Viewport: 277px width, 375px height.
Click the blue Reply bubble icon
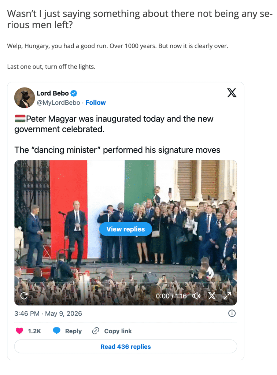pyautogui.click(x=57, y=331)
